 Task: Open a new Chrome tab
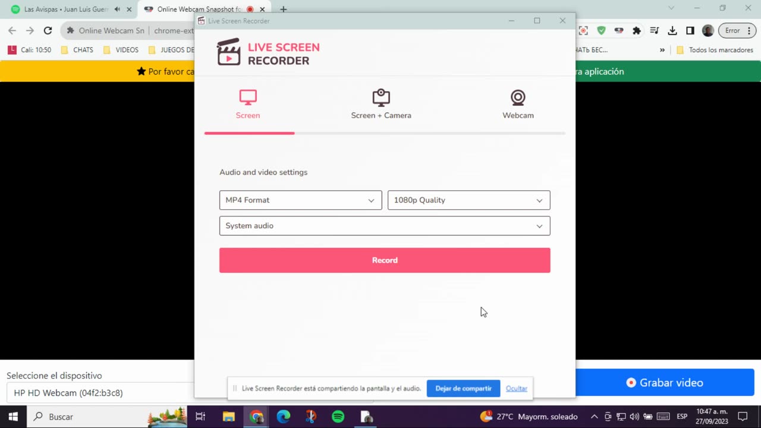284,10
